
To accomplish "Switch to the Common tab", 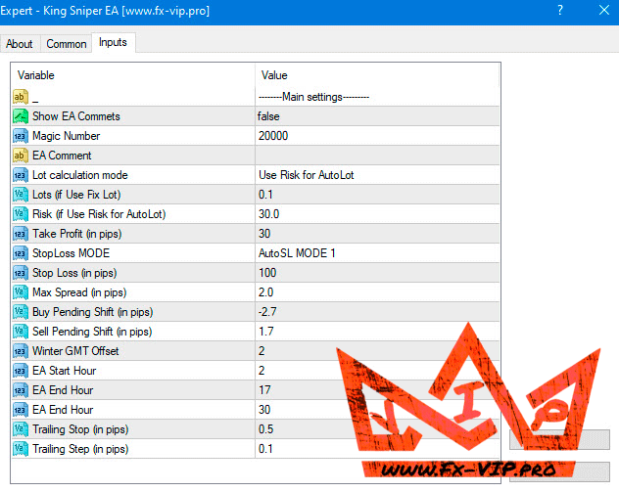I will 67,44.
